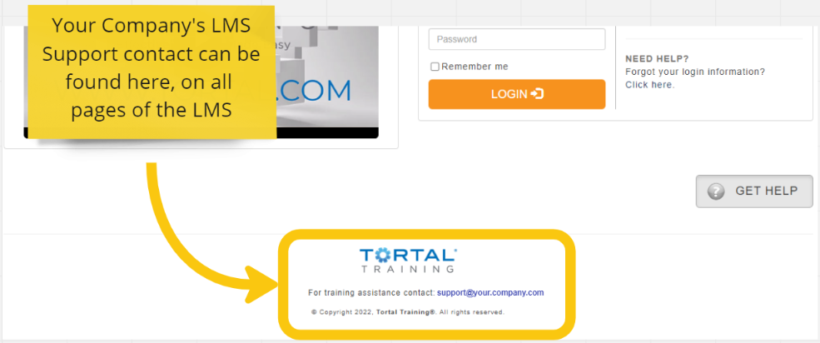Focus the Password input field

(x=517, y=39)
